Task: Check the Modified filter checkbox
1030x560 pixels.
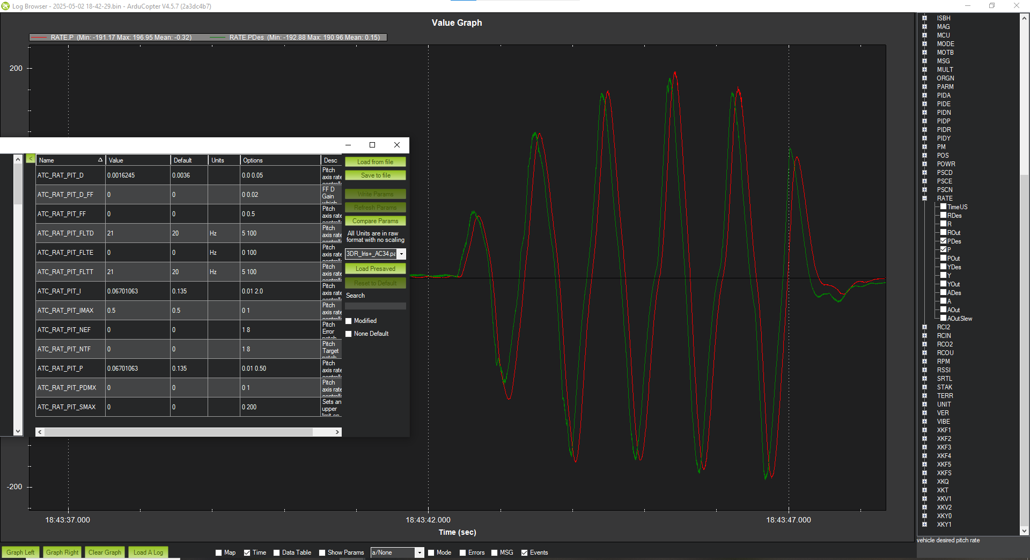Action: point(349,321)
